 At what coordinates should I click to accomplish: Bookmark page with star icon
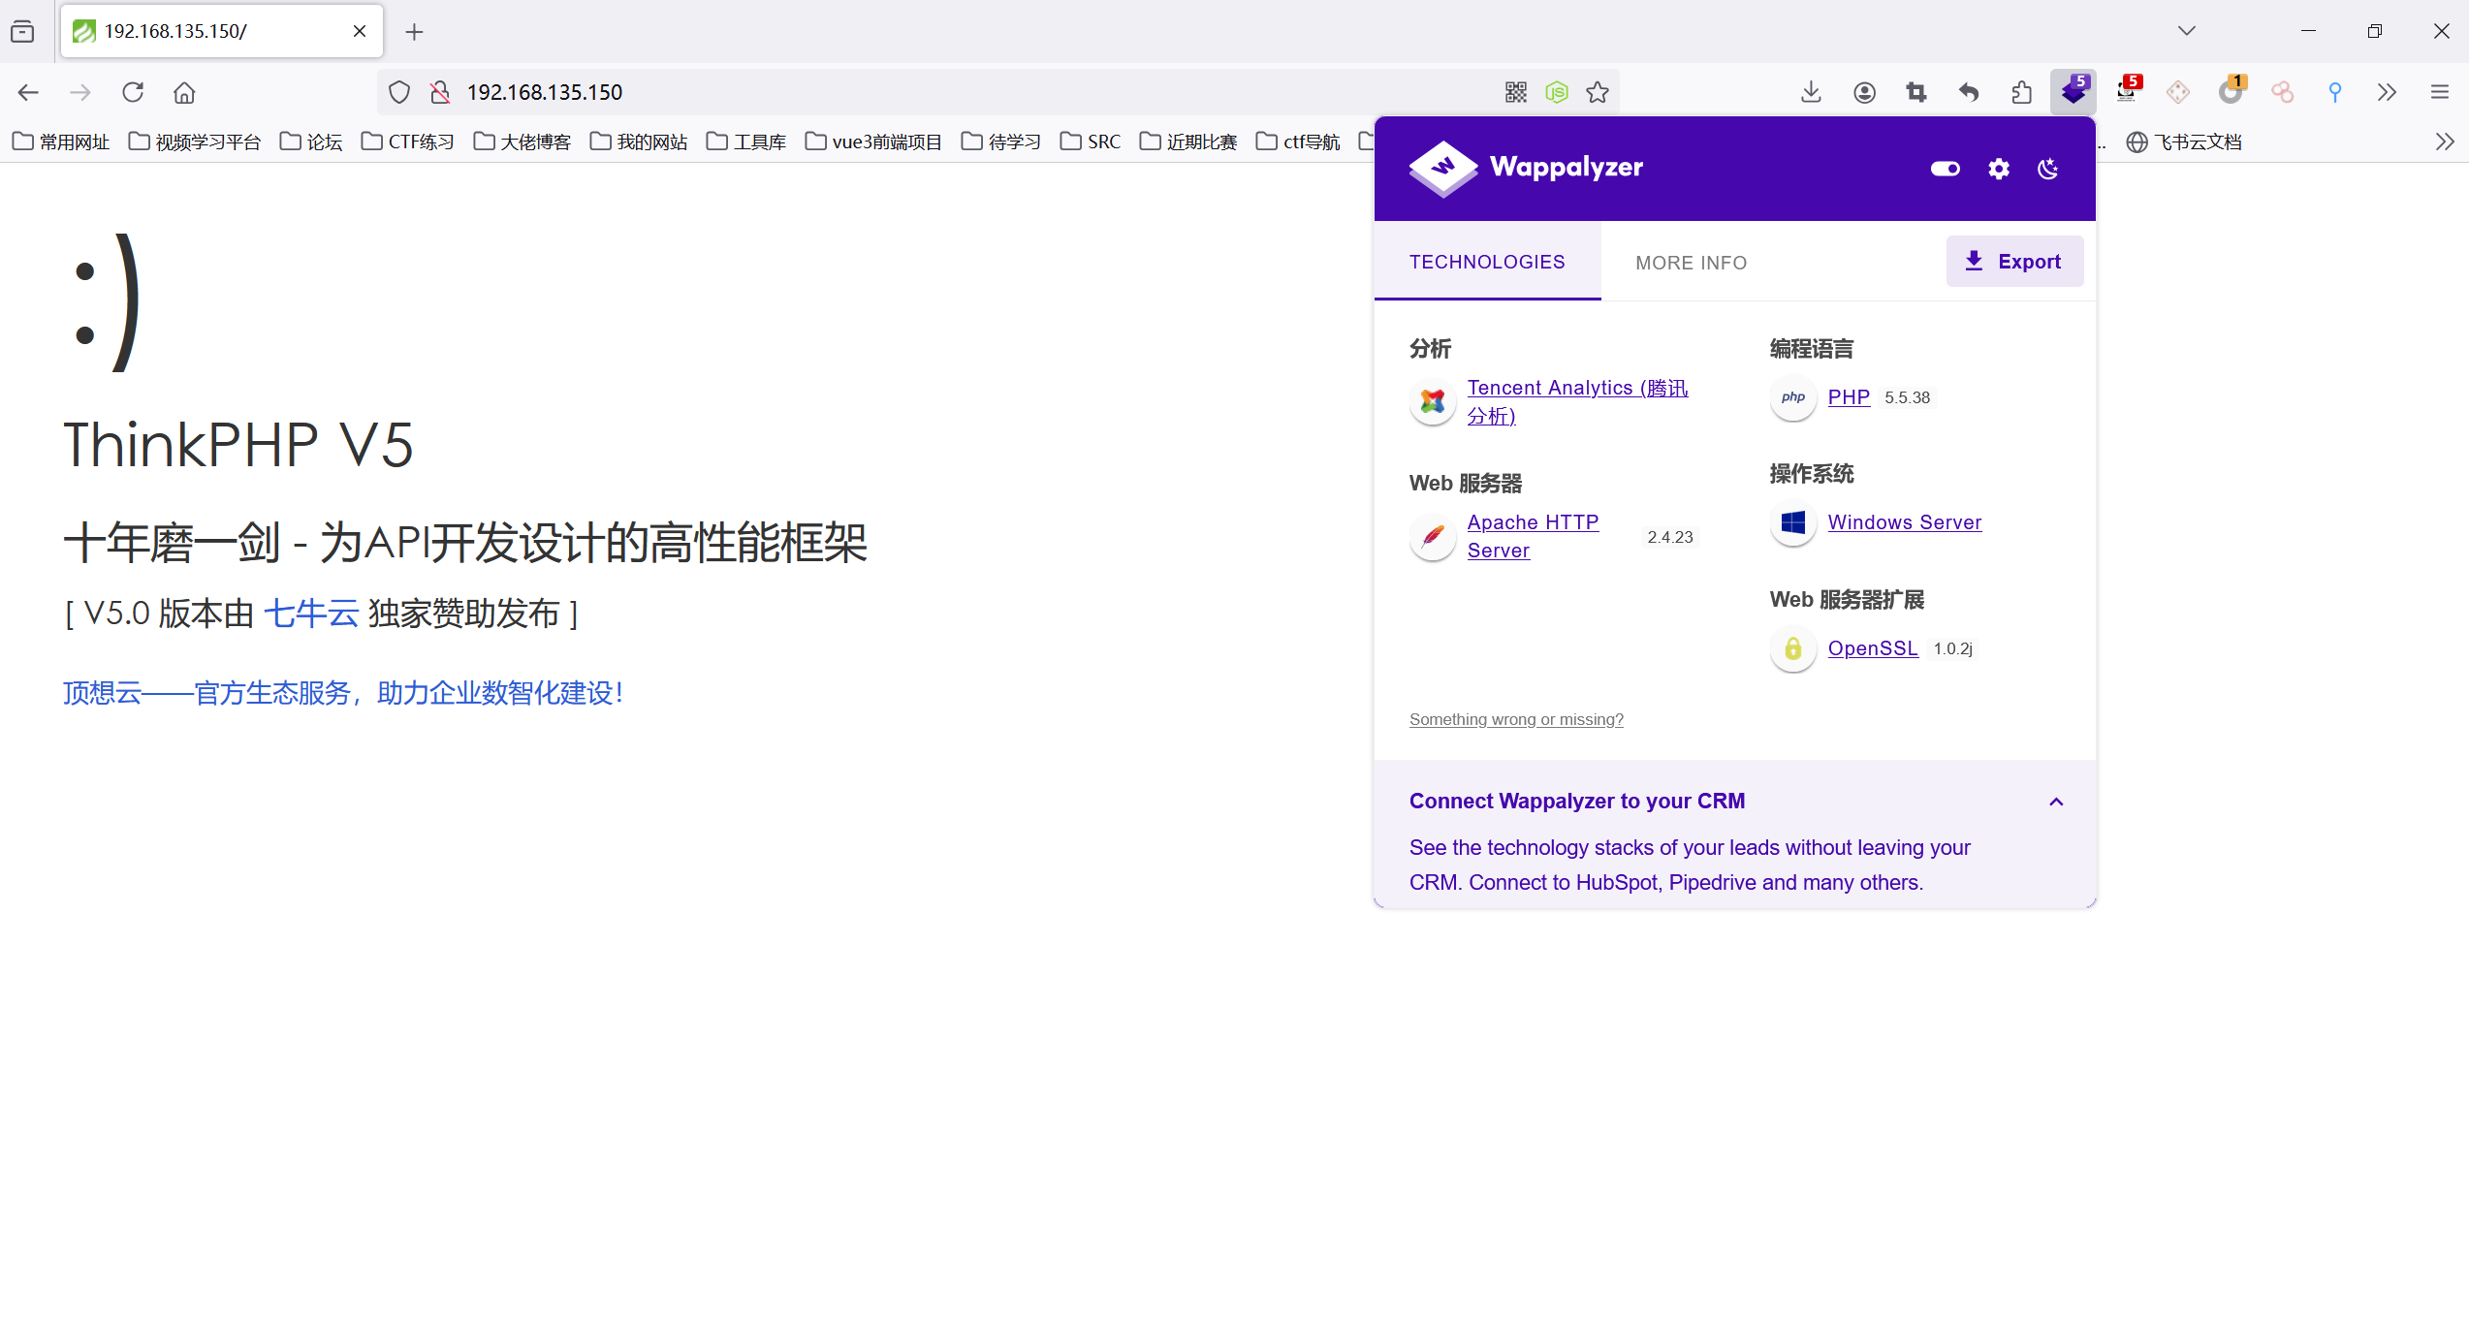click(x=1598, y=92)
